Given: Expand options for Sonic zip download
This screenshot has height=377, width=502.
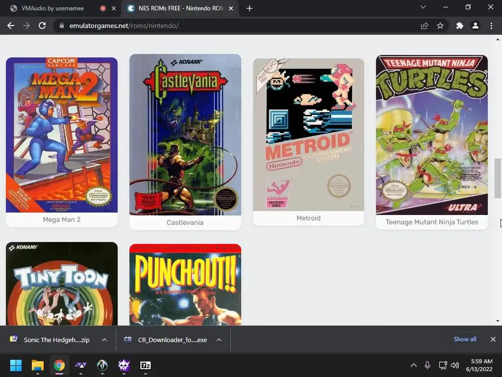Looking at the screenshot, I should tap(104, 340).
